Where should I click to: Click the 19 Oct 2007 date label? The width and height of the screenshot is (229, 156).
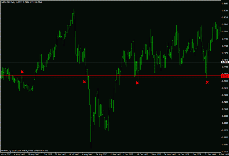(142, 155)
